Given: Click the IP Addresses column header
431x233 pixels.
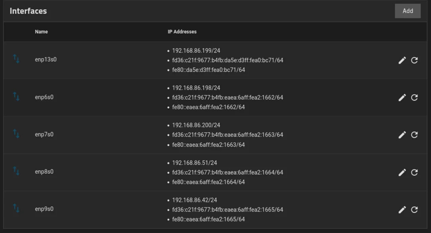Looking at the screenshot, I should [182, 31].
